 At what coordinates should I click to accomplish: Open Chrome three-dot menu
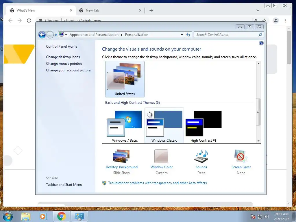point(285,21)
